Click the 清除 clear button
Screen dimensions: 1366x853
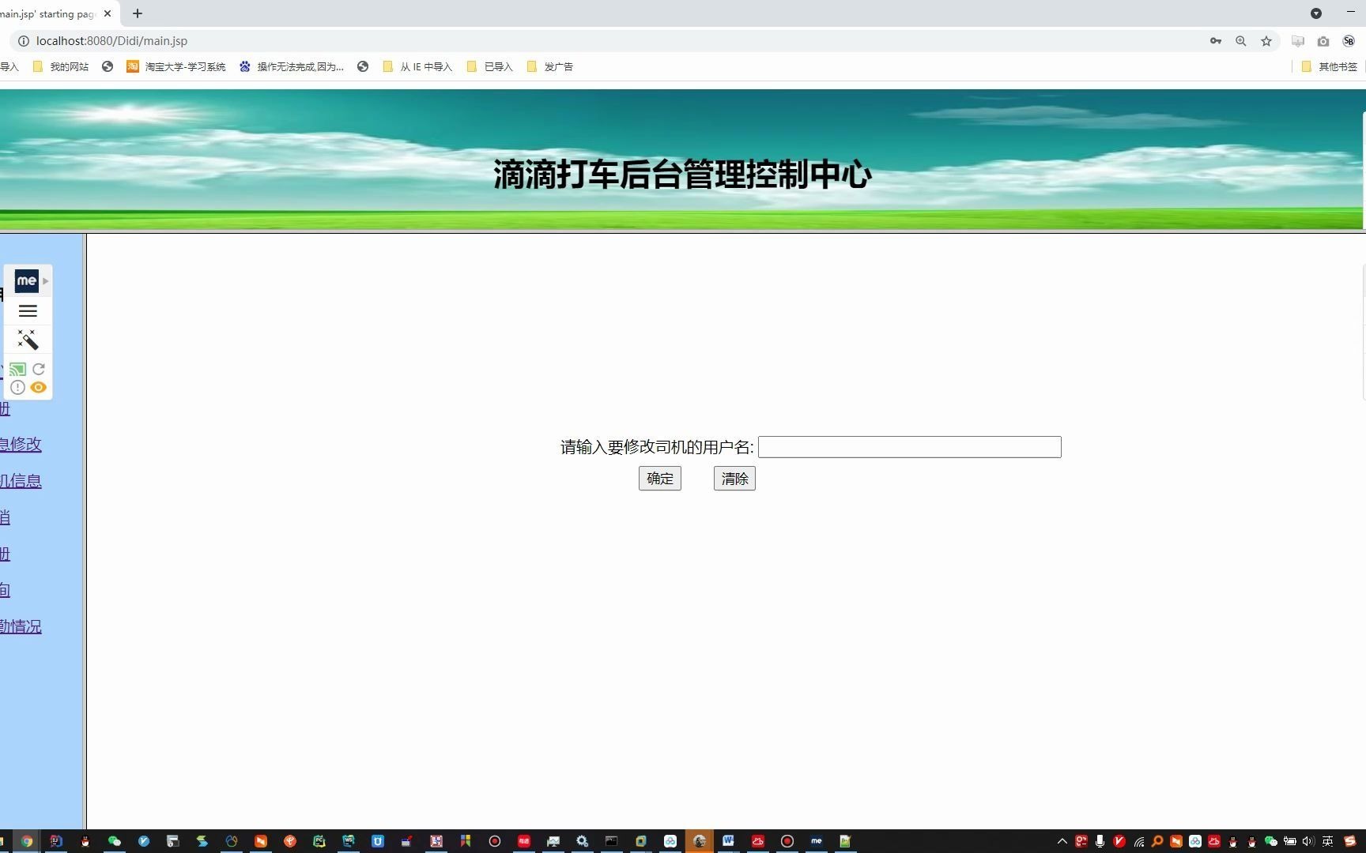734,479
